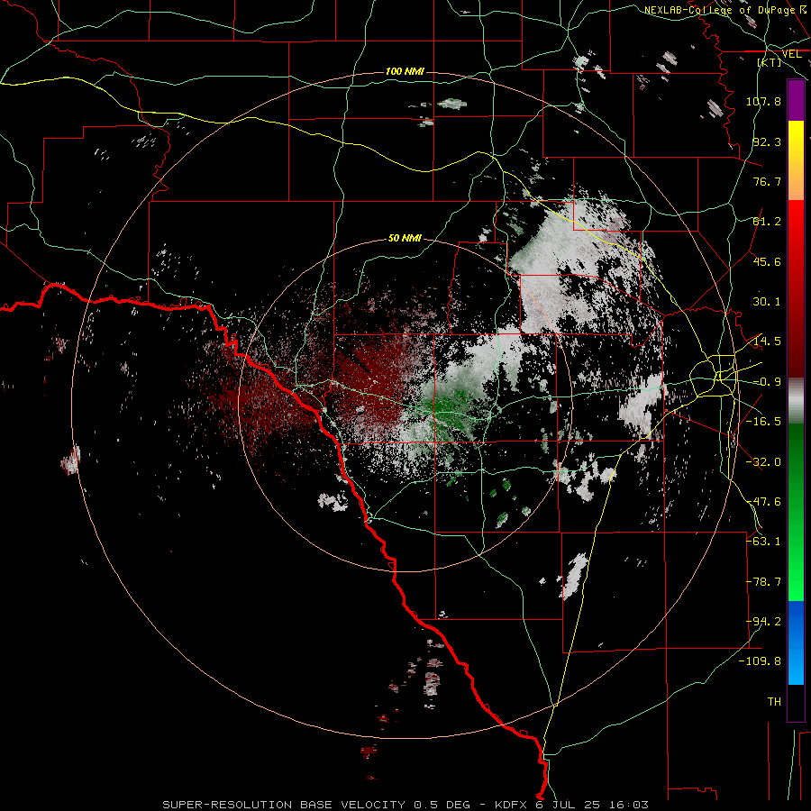Click the 14.5 velocity scale value
Viewport: 811px width, 811px height.
coord(767,342)
